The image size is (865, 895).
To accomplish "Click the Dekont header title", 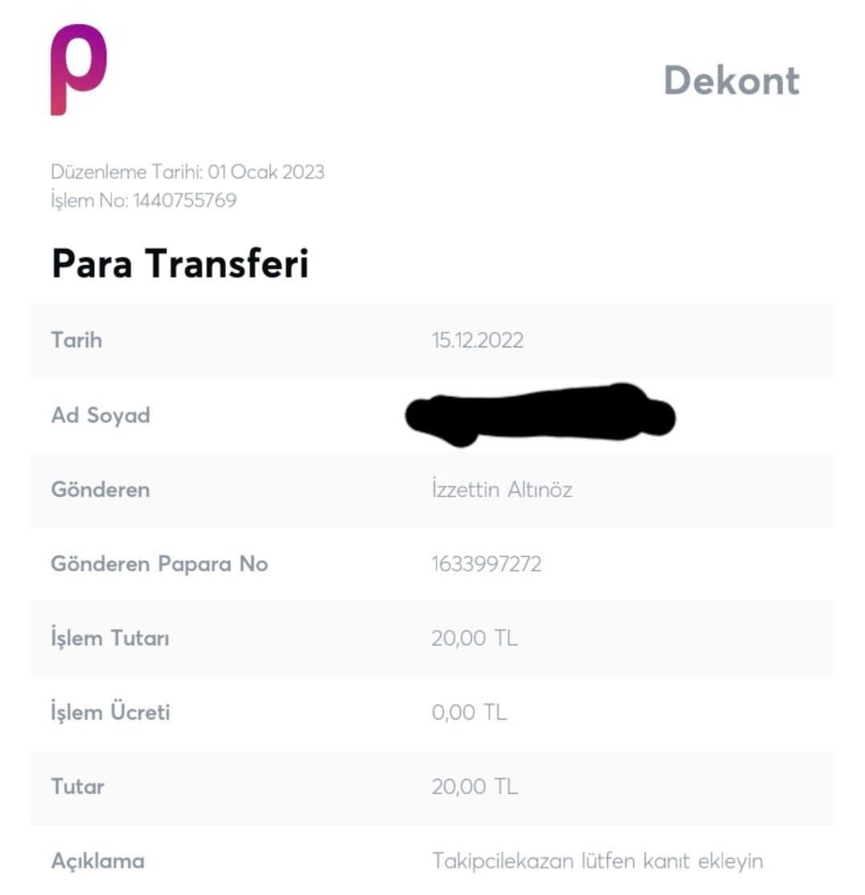I will pyautogui.click(x=731, y=81).
